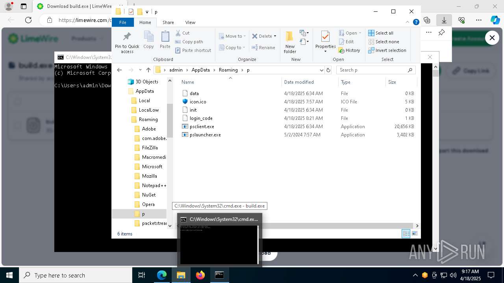The width and height of the screenshot is (504, 283).
Task: Open the File menu tab
Action: [x=123, y=22]
